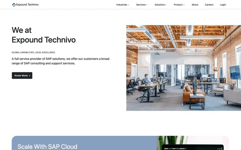The width and height of the screenshot is (241, 150).
Task: Open the Solutions menu
Action: pos(160,5)
